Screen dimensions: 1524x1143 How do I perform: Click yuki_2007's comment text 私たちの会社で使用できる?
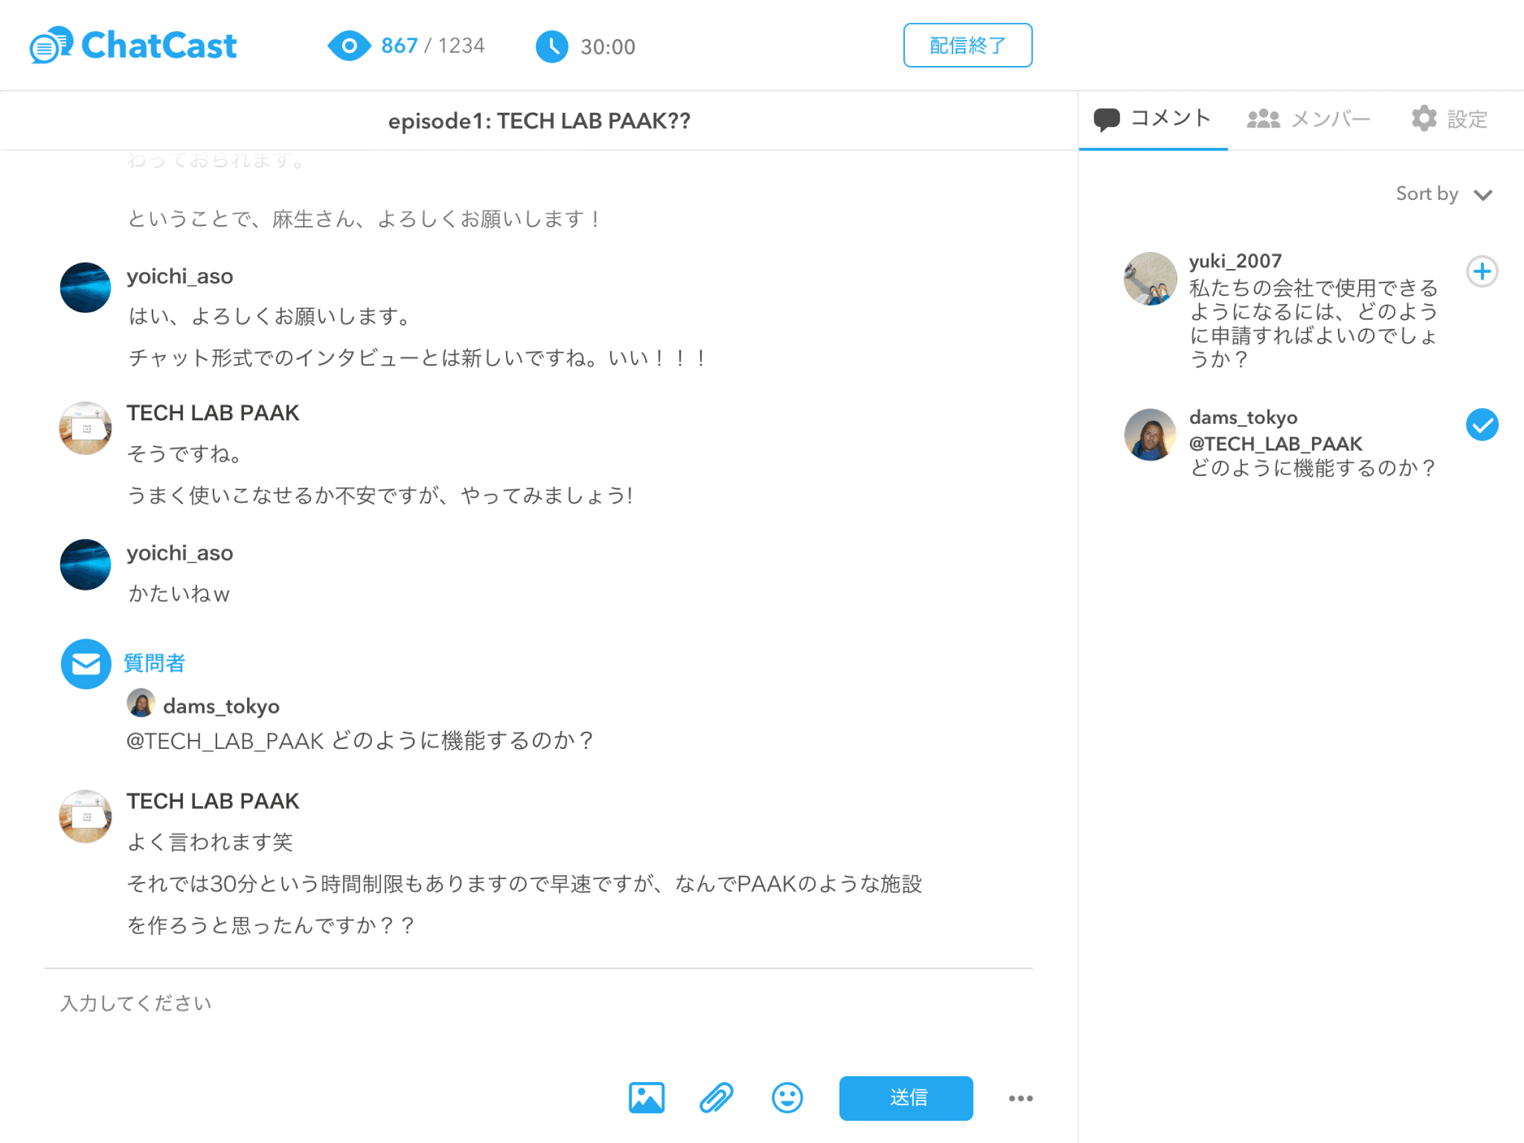(x=1314, y=324)
